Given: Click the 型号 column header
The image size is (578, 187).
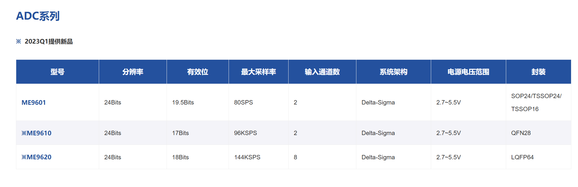Looking at the screenshot, I should pos(57,72).
